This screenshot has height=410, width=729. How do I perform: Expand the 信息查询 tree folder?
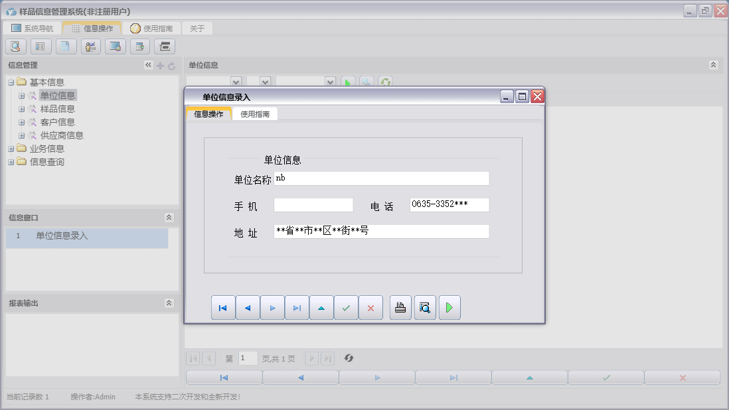(x=11, y=162)
